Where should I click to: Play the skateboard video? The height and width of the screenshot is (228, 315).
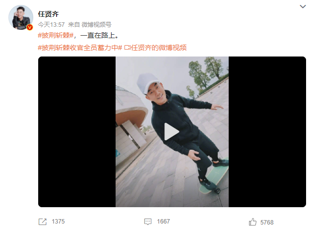(172, 132)
